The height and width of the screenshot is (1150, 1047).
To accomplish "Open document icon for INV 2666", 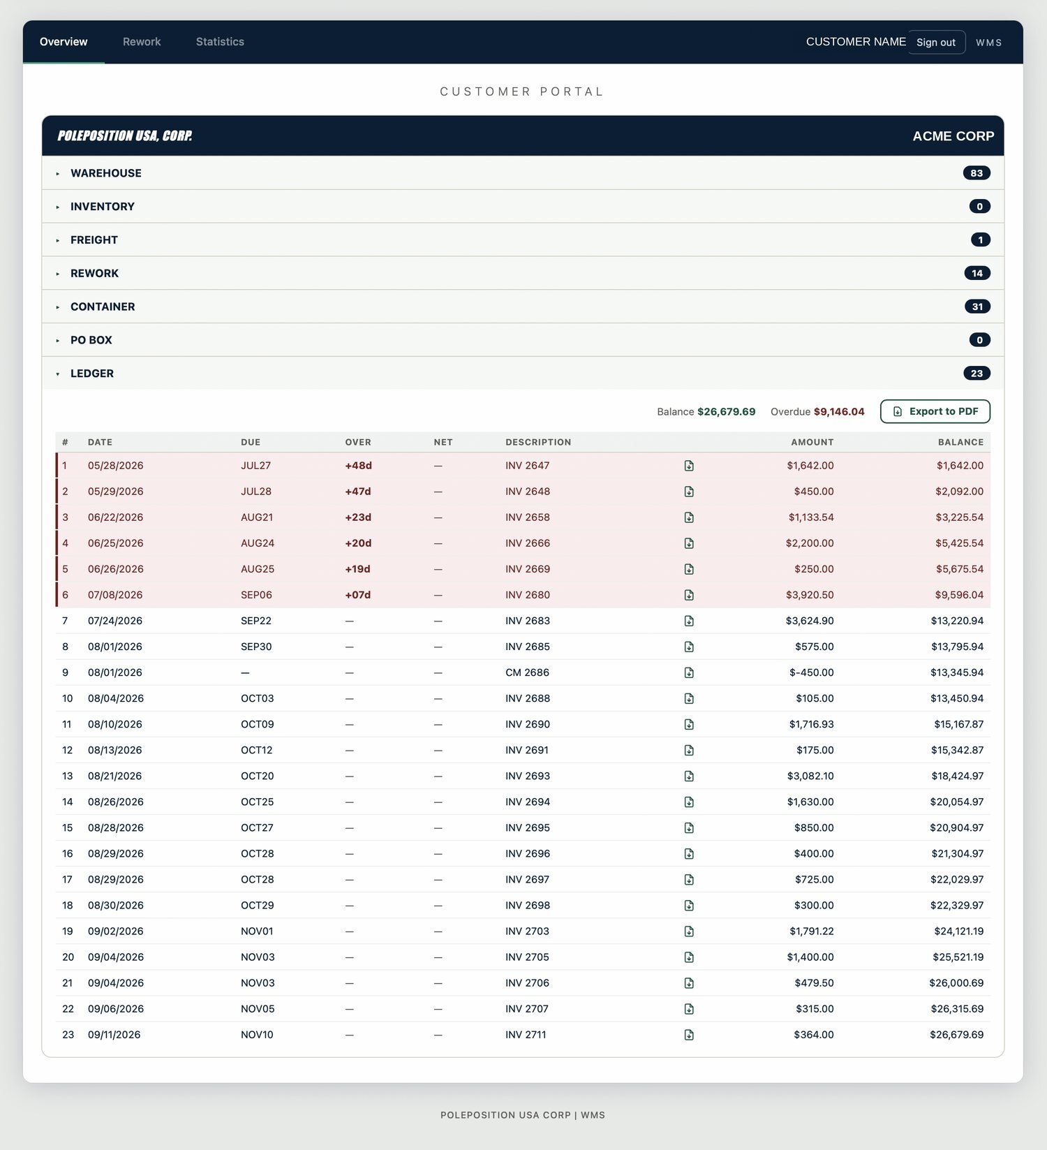I will [x=689, y=543].
